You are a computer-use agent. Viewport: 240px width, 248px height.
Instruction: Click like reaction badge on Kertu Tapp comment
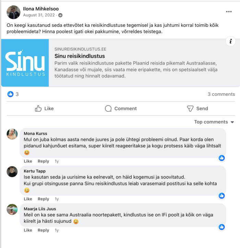tap(221, 196)
